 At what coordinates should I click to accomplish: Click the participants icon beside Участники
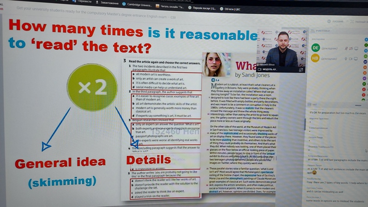[312, 31]
